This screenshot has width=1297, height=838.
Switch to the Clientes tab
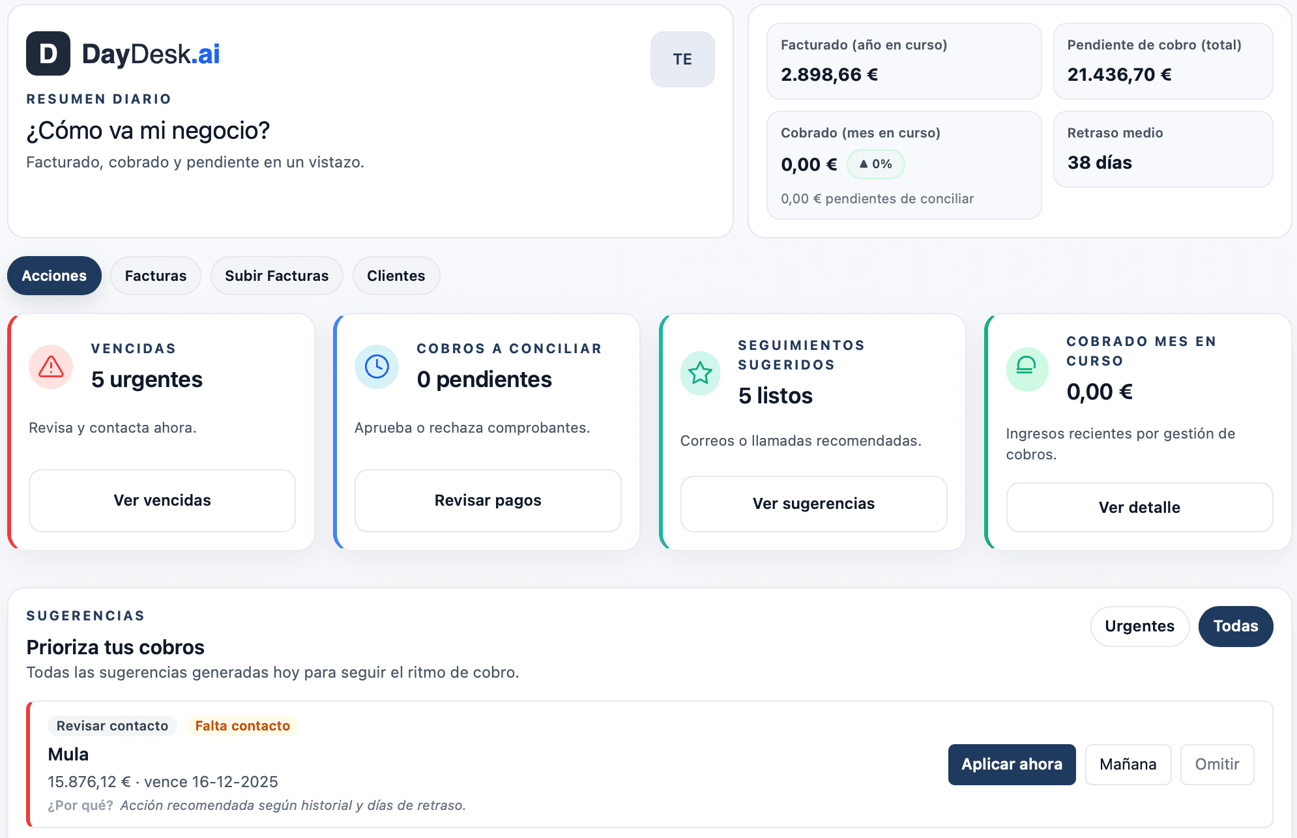pyautogui.click(x=396, y=276)
